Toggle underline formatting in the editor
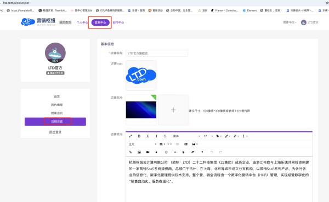Image resolution: width=329 pixels, height=202 pixels. pos(148,136)
